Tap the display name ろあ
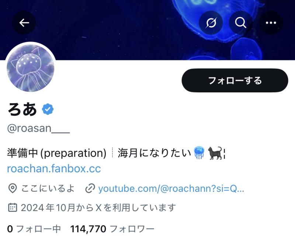 click(22, 109)
